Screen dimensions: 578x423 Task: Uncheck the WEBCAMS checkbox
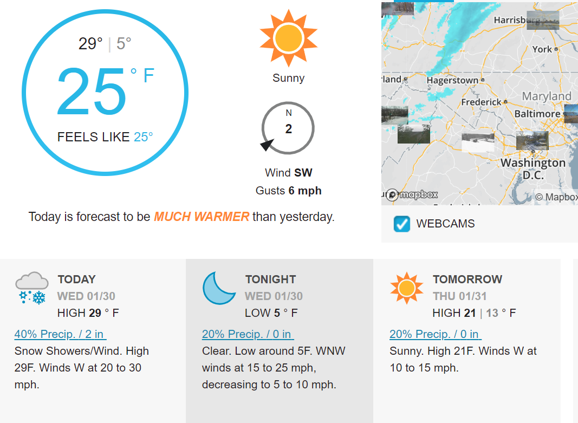coord(401,224)
